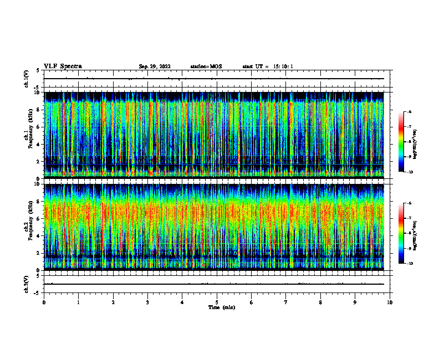The width and height of the screenshot is (439, 339).
Task: Select the date text "Sep. 29, 2022"
Action: click(x=155, y=66)
